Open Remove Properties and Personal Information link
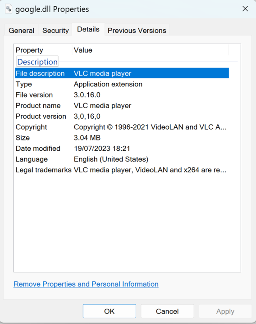 (86, 284)
